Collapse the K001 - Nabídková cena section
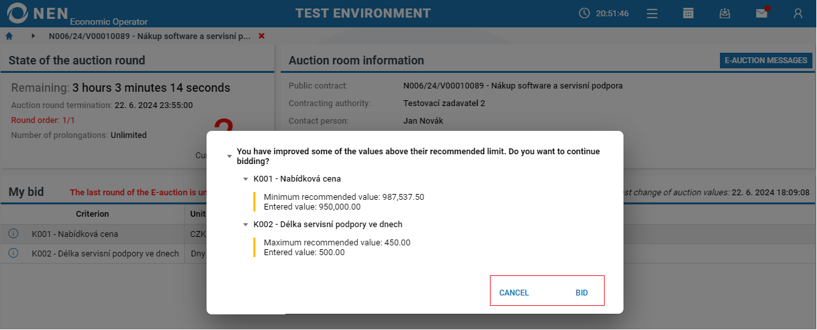817x330 pixels. [246, 179]
